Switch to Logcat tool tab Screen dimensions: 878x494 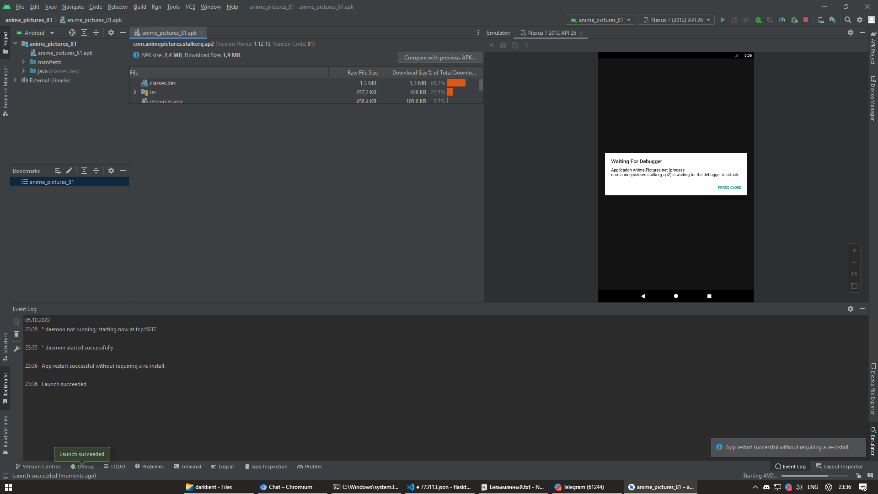coord(223,467)
